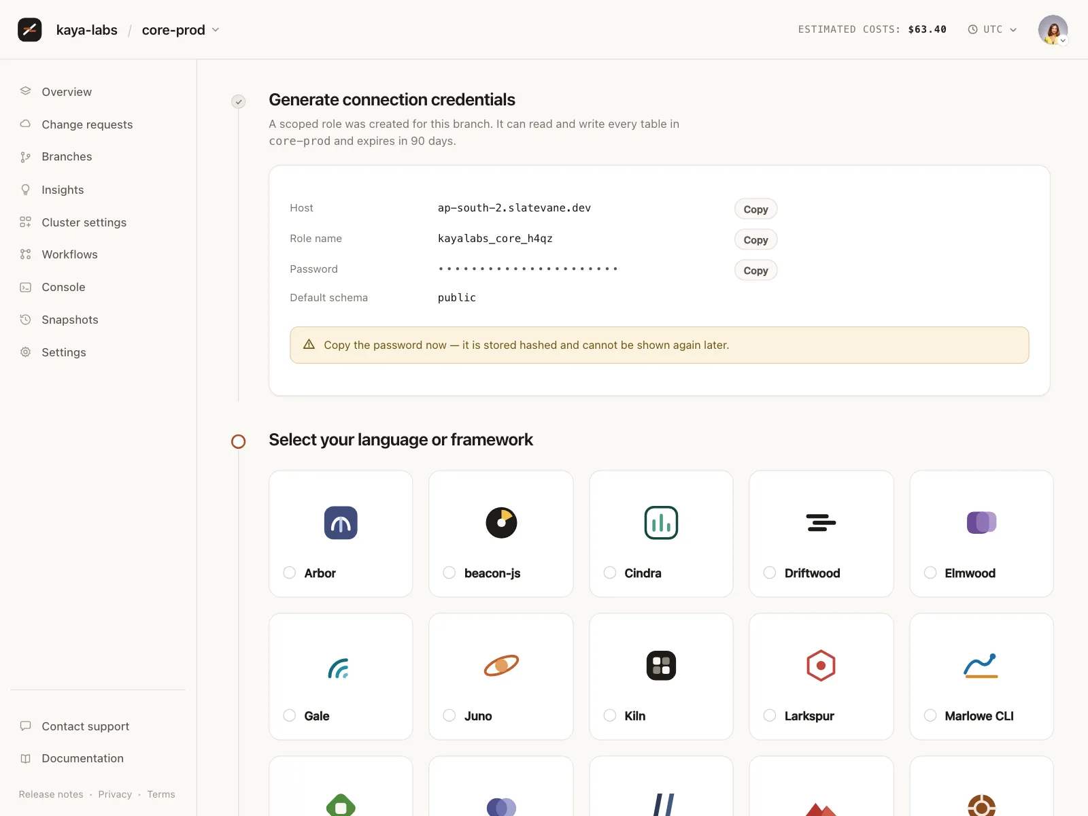Screen dimensions: 1088x816
Task: Select the Larkspur radio button
Action: [x=770, y=715]
